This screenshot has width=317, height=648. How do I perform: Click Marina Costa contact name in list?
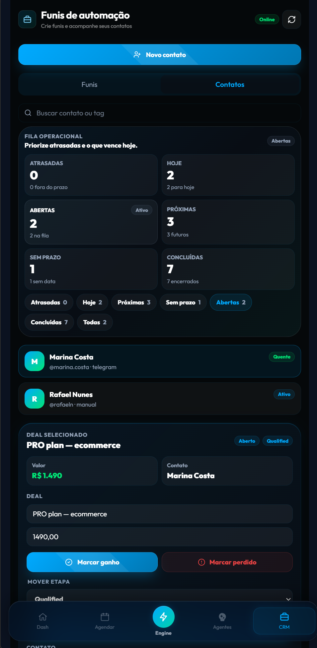click(71, 357)
